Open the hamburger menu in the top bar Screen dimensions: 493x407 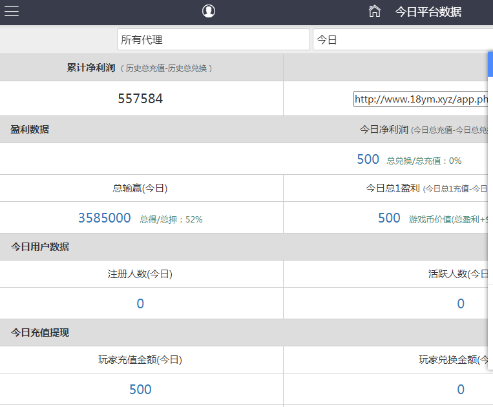point(12,12)
